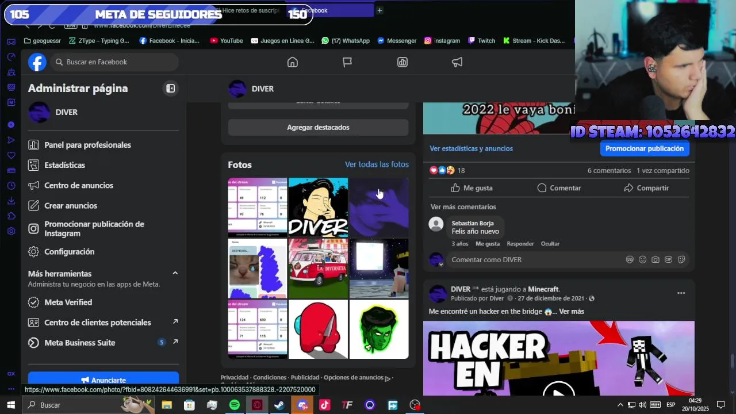The height and width of the screenshot is (414, 736).
Task: Open external arrow beside Centro de clientes potenciales
Action: point(175,321)
